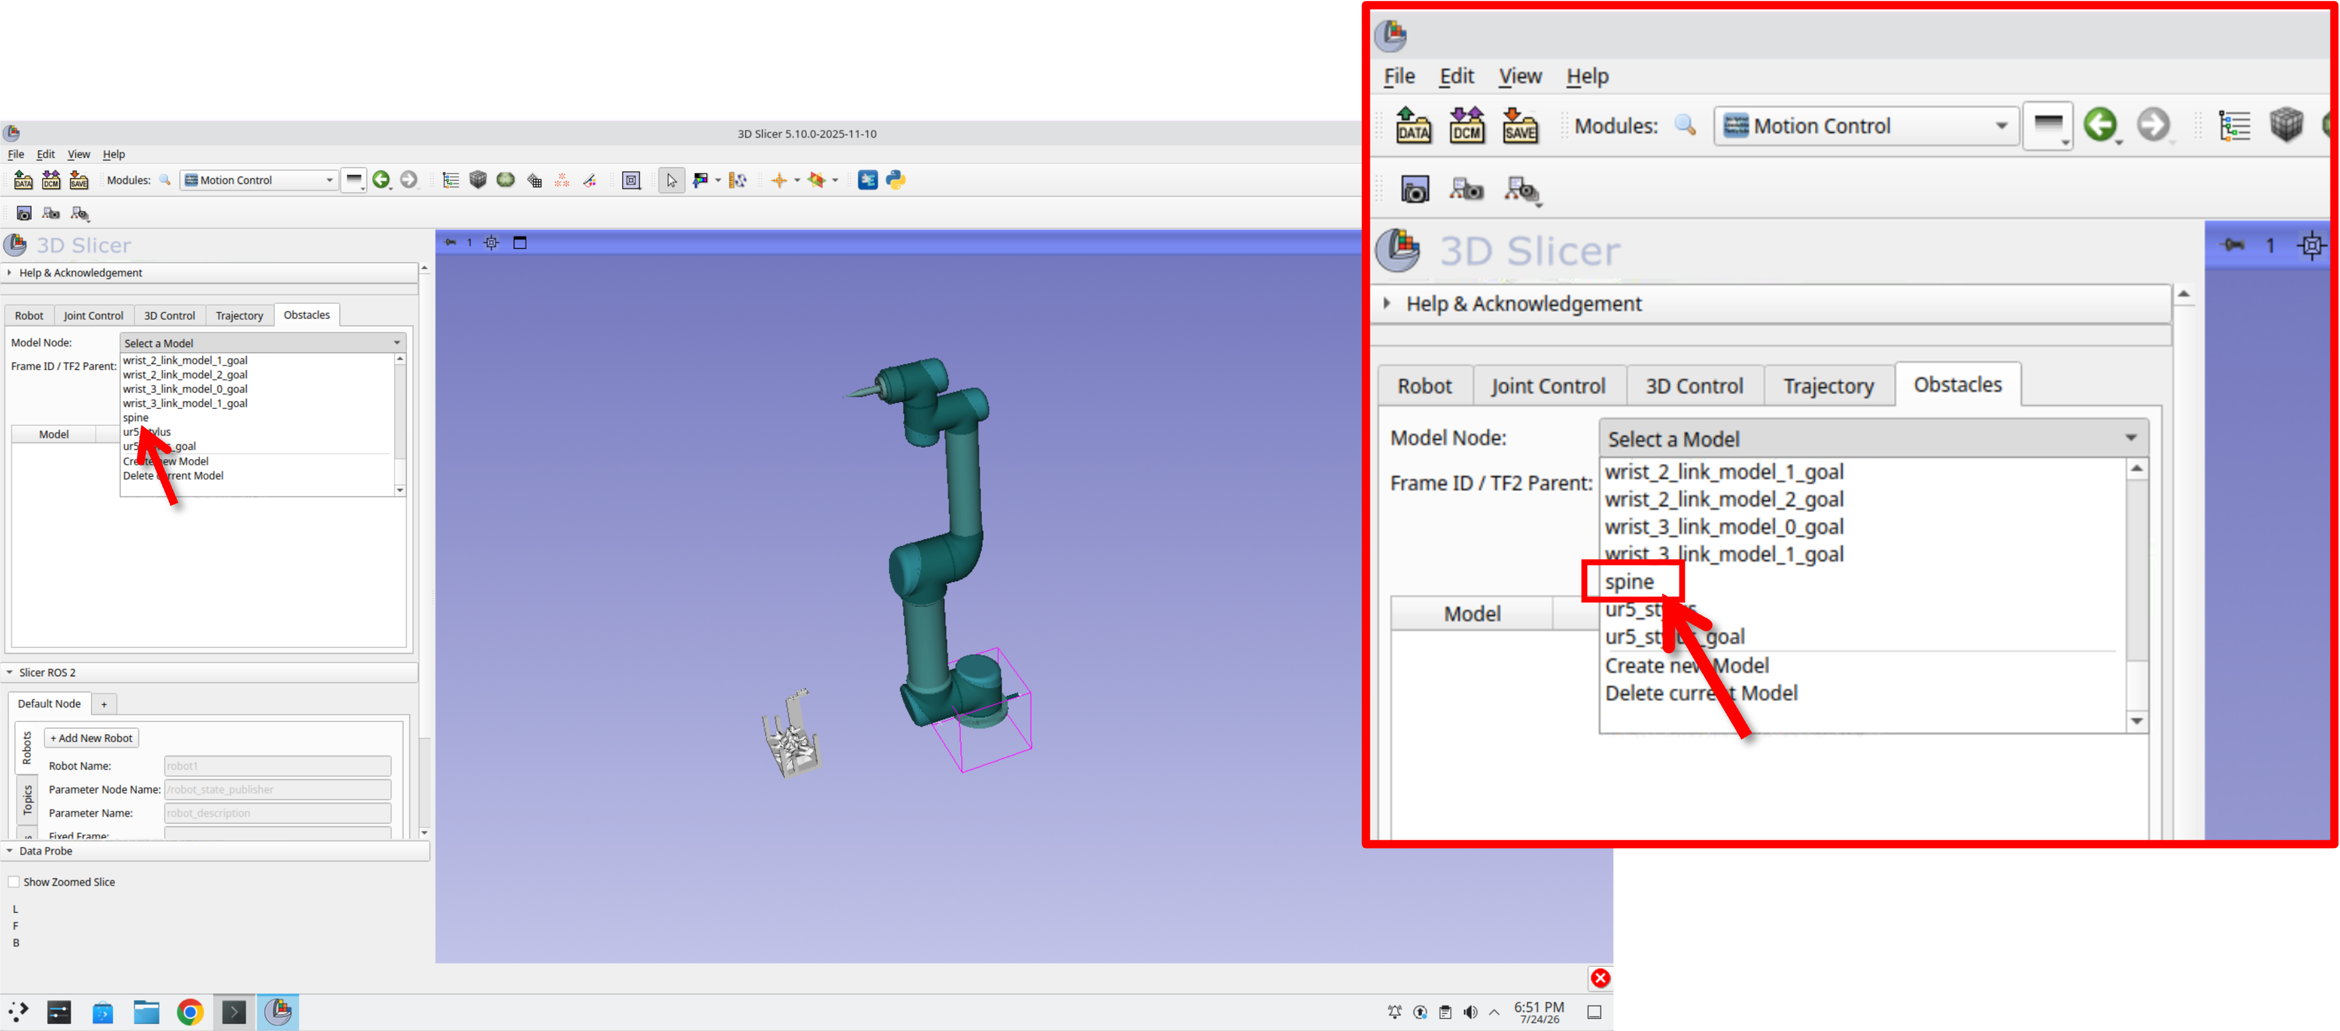This screenshot has height=1031, width=2340.
Task: Open the View menu
Action: coord(79,155)
